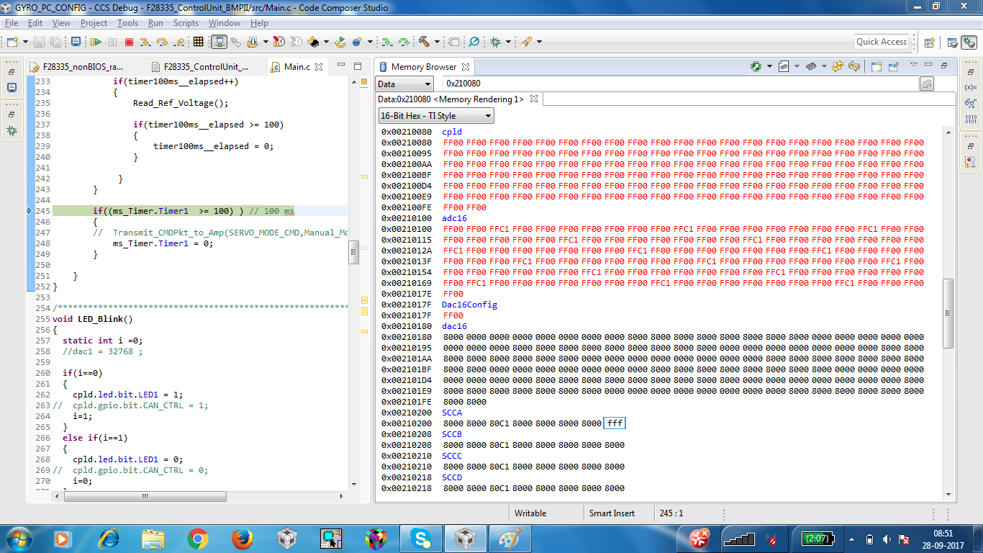Screen dimensions: 983x553
Task: Expand the Build hammer dropdown arrow
Action: (x=436, y=42)
